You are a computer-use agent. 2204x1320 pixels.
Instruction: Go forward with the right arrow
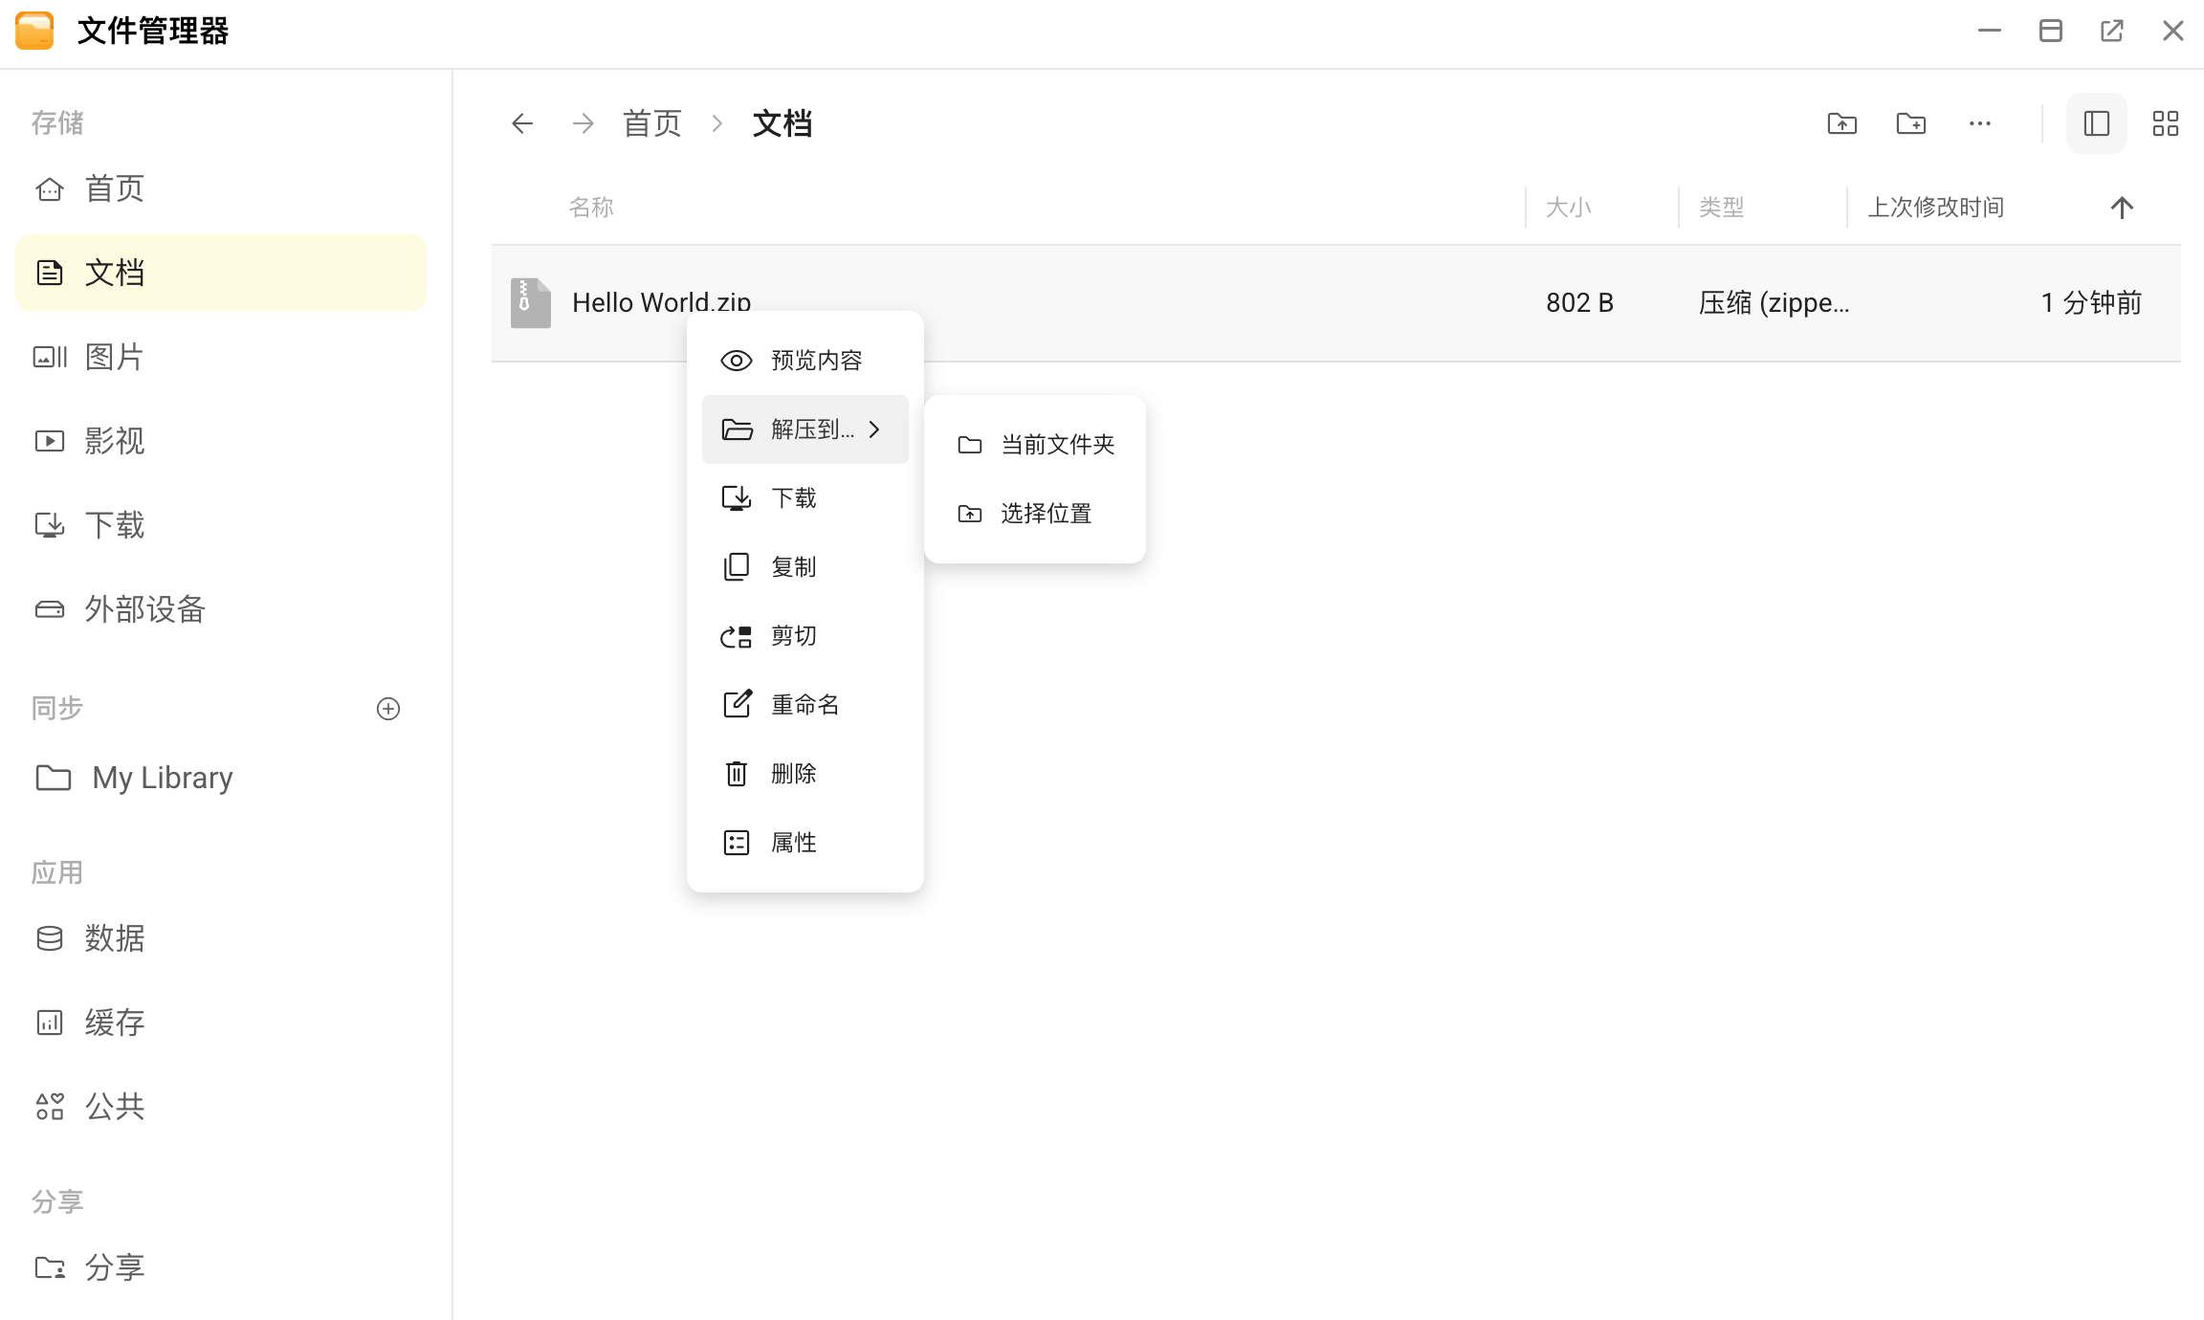coord(583,123)
